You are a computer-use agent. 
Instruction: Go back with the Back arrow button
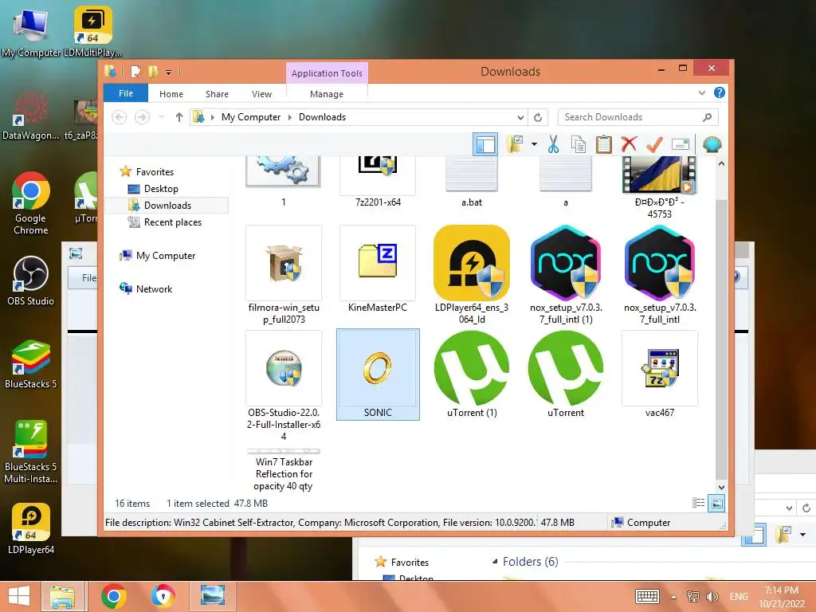(x=120, y=117)
